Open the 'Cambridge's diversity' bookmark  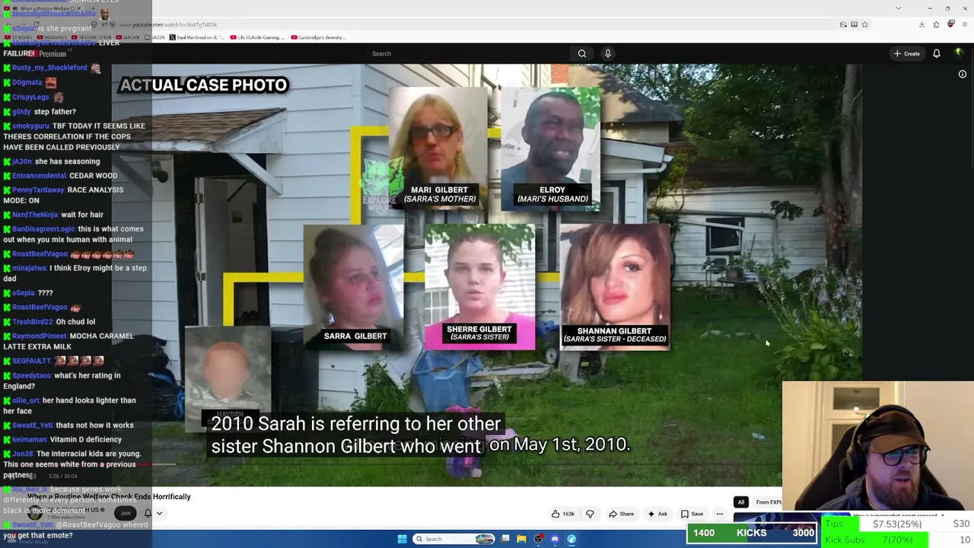pos(317,37)
